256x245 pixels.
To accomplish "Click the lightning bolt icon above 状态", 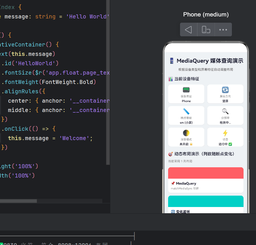I will [225, 133].
